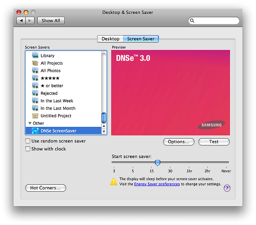The height and width of the screenshot is (225, 256).
Task: Click the five-star smart album icon
Action: [35, 78]
